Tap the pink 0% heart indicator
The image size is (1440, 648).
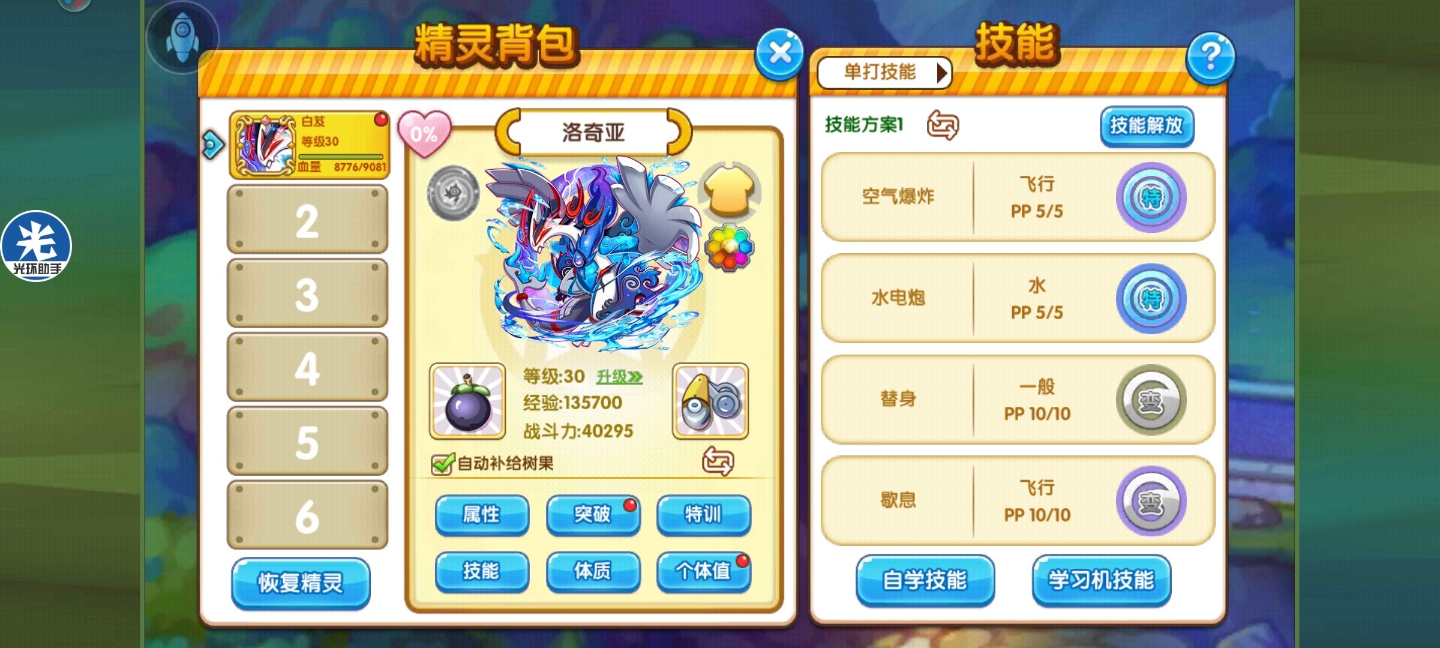424,133
